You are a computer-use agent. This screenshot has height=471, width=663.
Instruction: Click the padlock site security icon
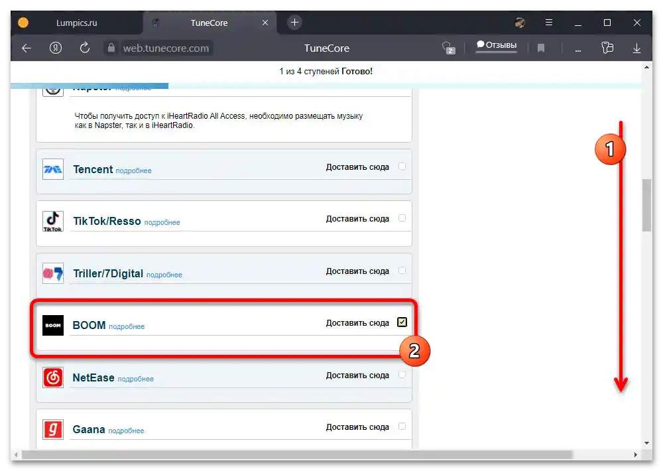(111, 48)
